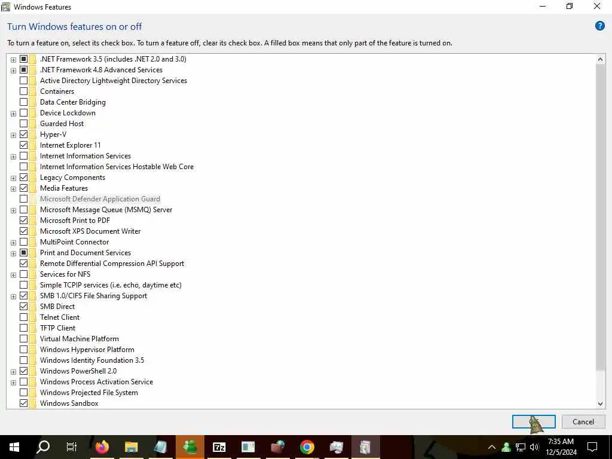612x459 pixels.
Task: Click the scrollbar down arrow
Action: coord(600,404)
